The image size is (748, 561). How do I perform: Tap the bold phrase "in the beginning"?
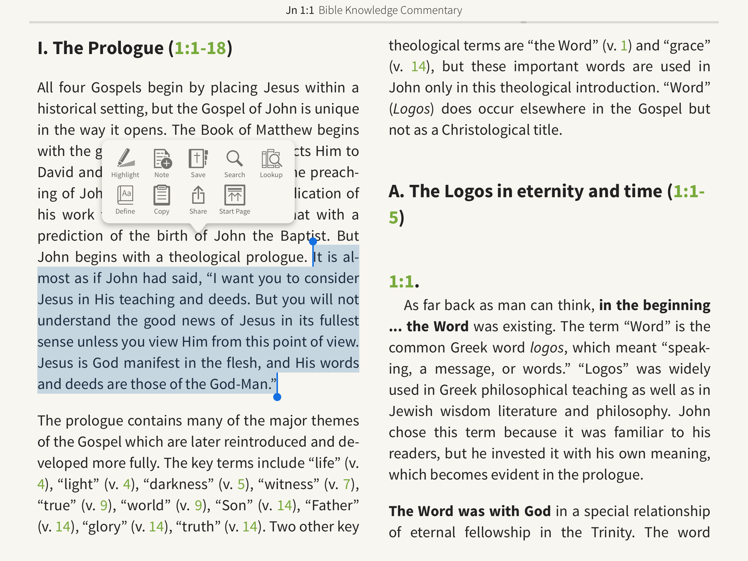point(655,305)
